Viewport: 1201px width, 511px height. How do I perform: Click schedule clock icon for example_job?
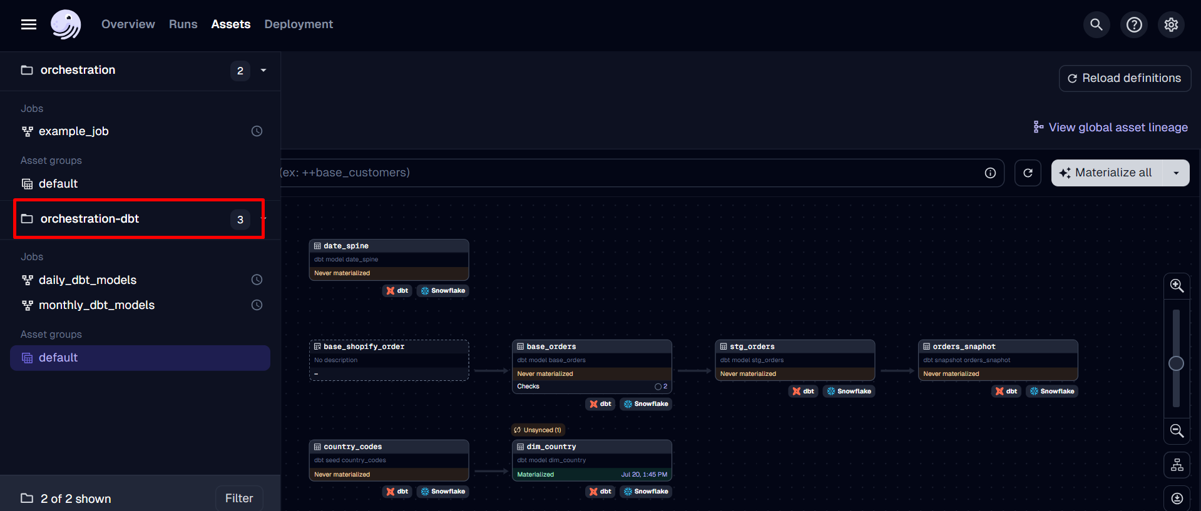pos(257,131)
